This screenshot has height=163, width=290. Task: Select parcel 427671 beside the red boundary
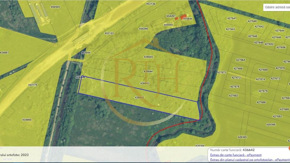click(x=221, y=72)
